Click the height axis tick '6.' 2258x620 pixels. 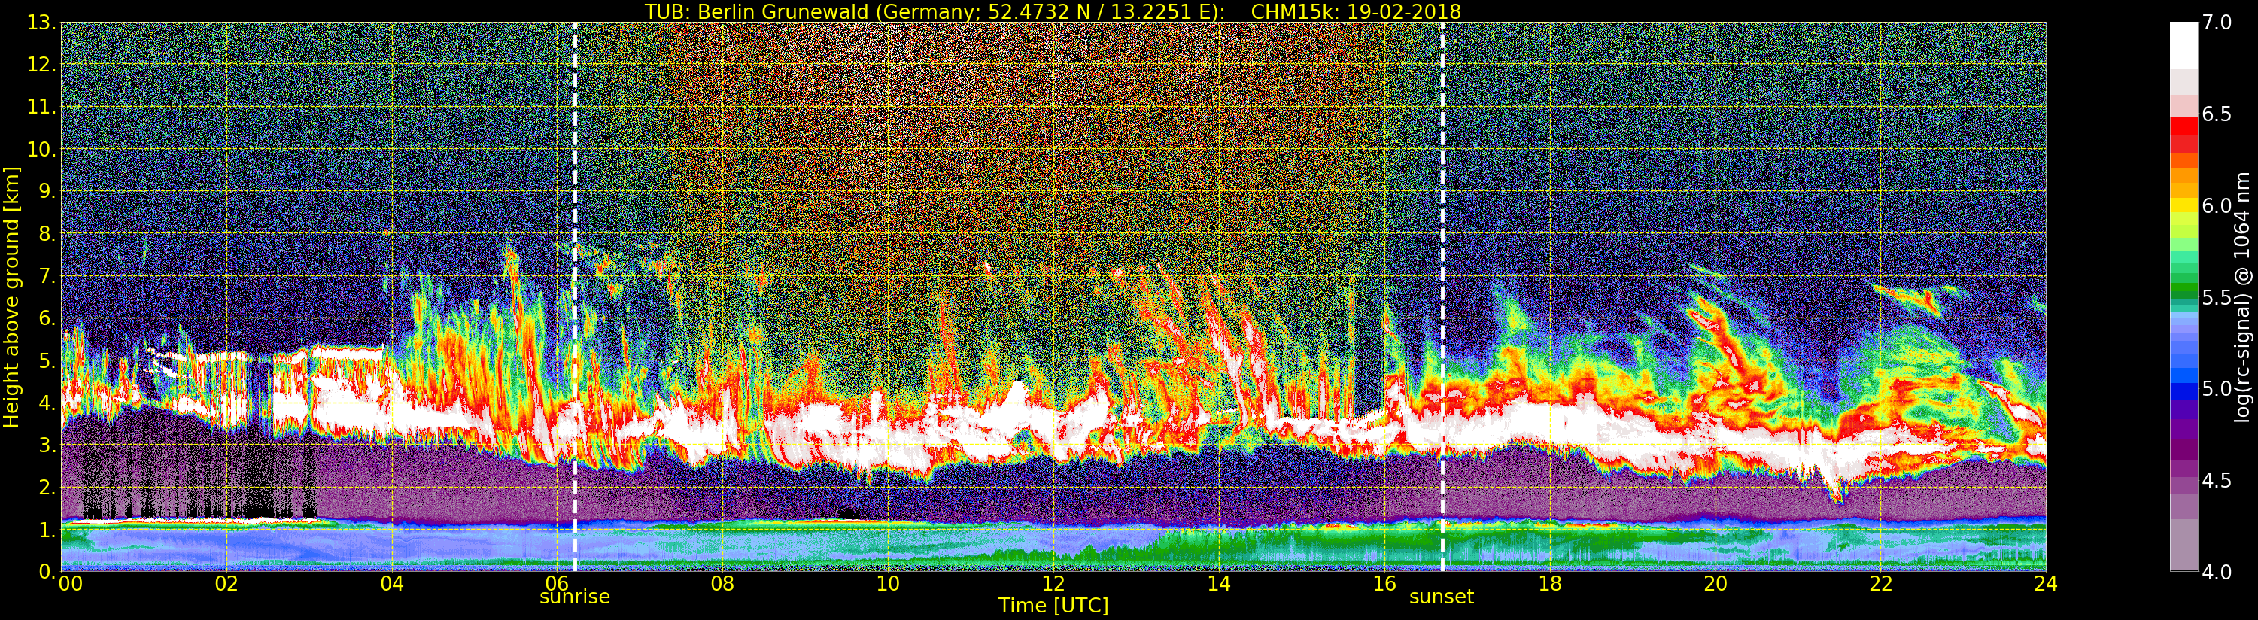(47, 318)
